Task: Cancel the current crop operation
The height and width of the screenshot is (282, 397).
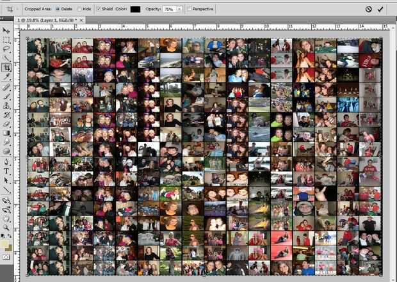Action: pyautogui.click(x=368, y=9)
